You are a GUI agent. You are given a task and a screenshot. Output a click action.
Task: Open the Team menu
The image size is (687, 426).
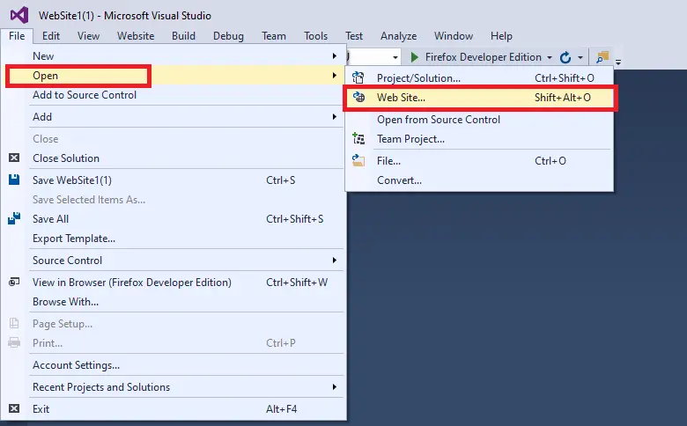coord(274,36)
